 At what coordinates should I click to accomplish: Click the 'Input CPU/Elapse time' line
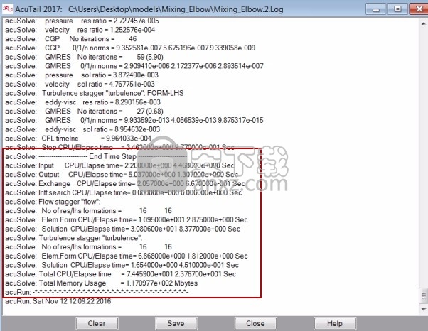(x=119, y=165)
